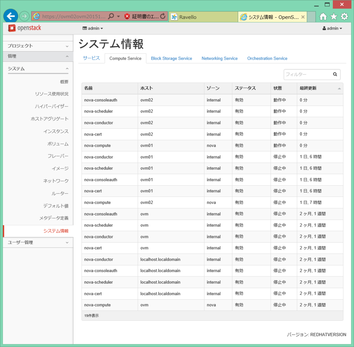Switch to the Ravello browser tab
Screen dimensions: 354x347
[x=203, y=17]
